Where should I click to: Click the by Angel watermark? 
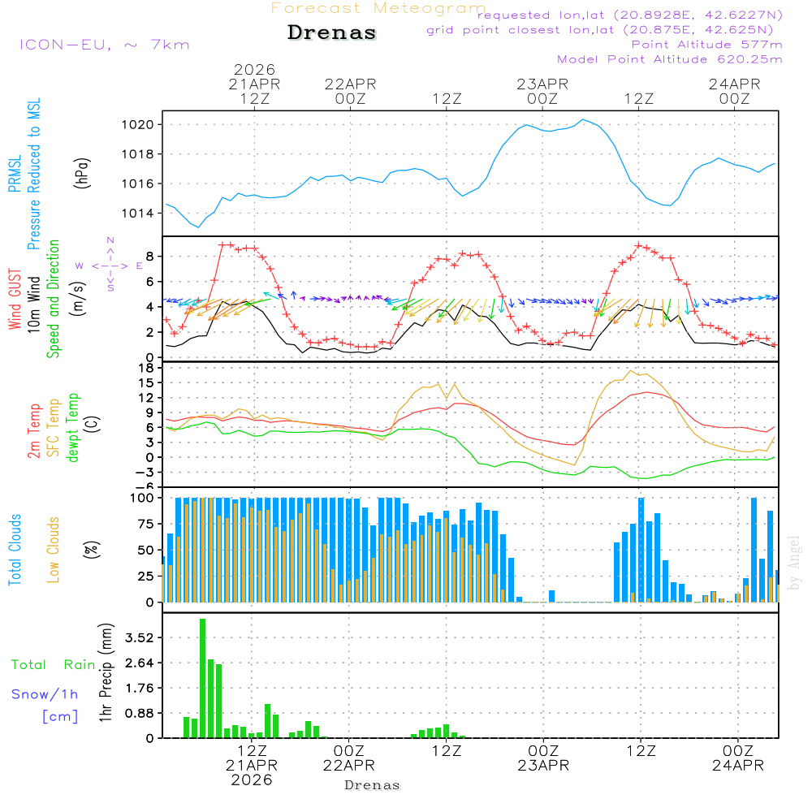794,564
